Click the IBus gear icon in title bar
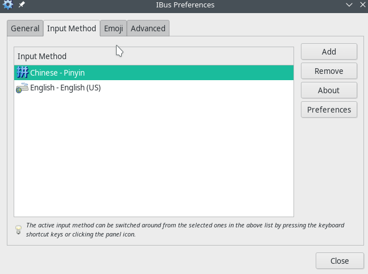The image size is (368, 274). (x=8, y=5)
